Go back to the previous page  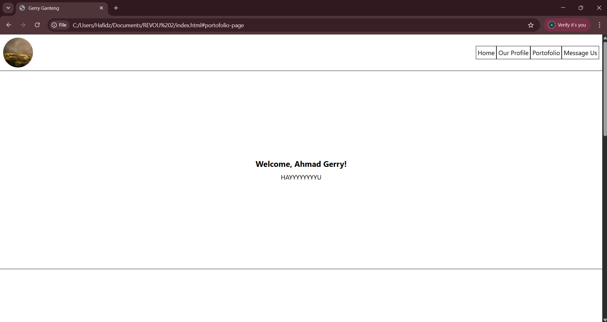click(x=9, y=25)
